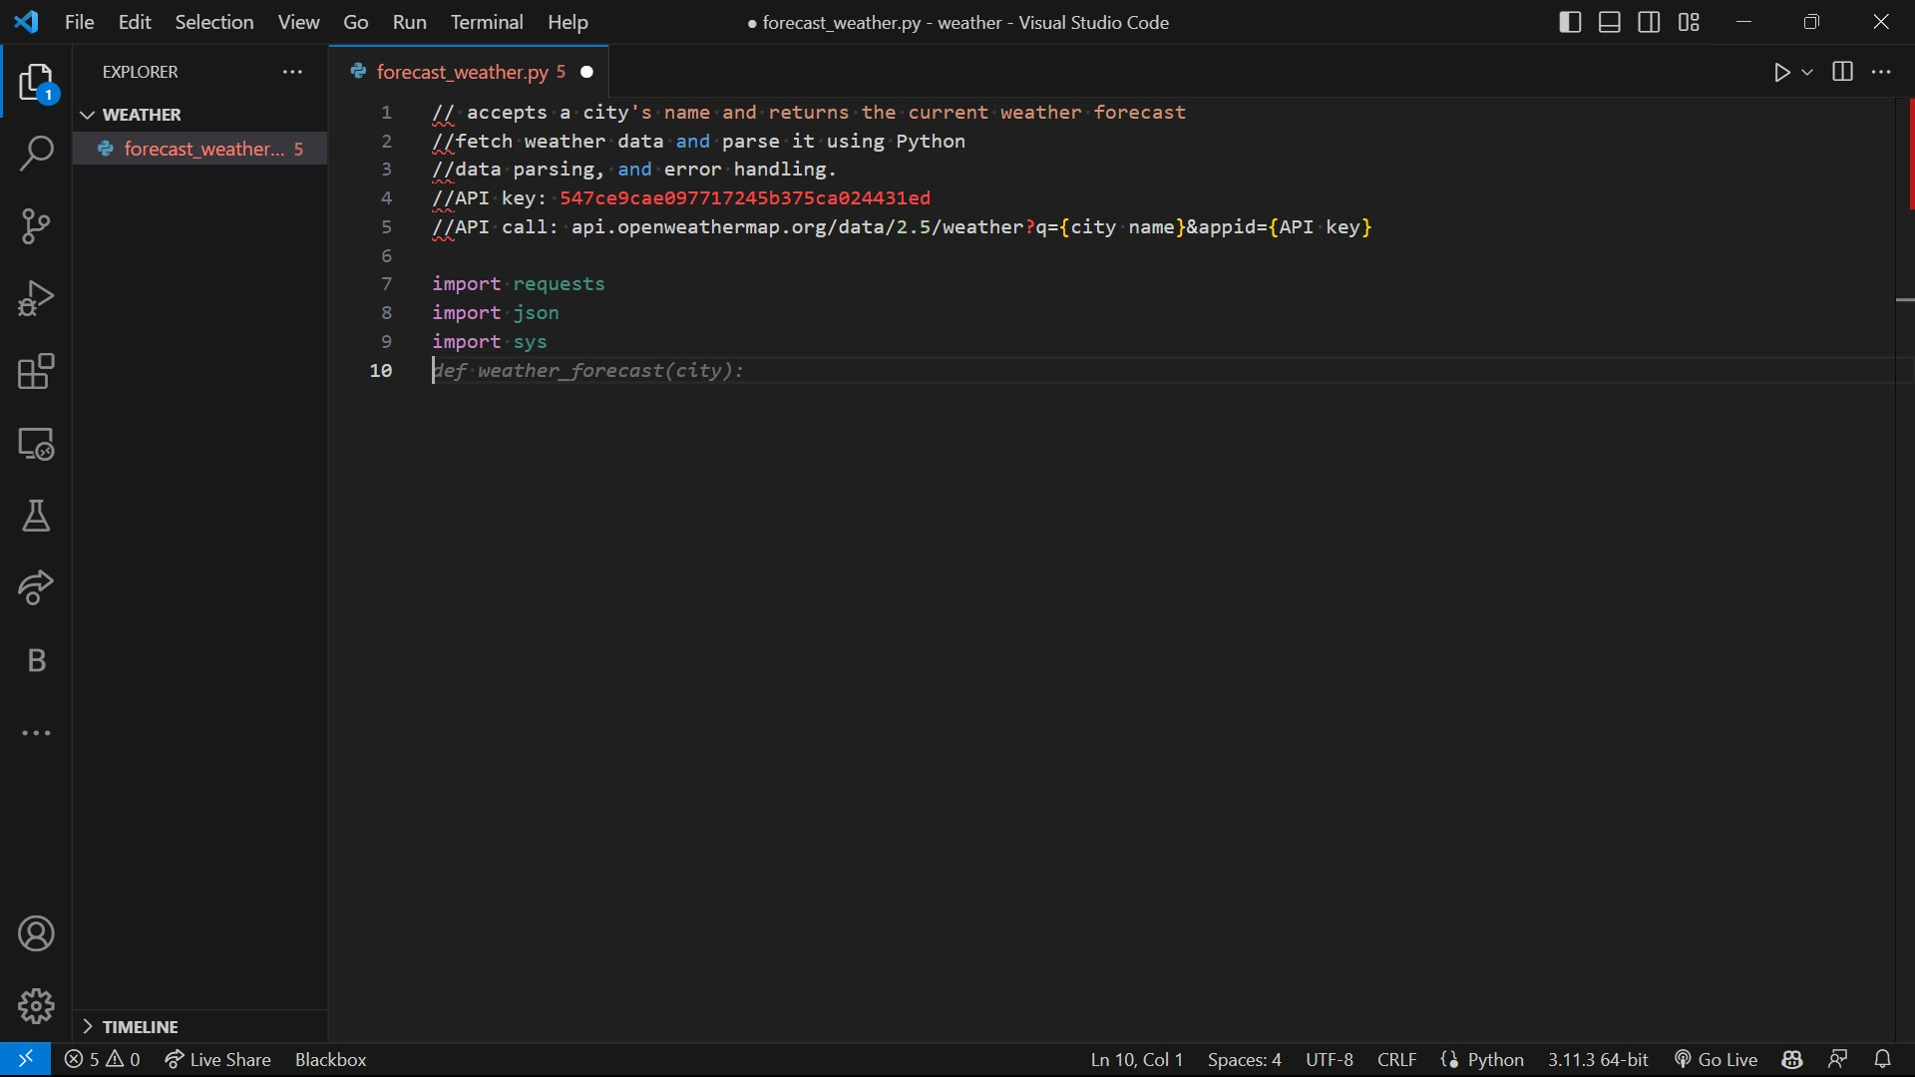The height and width of the screenshot is (1077, 1915).
Task: Expand the TIMELINE section
Action: tap(131, 1026)
